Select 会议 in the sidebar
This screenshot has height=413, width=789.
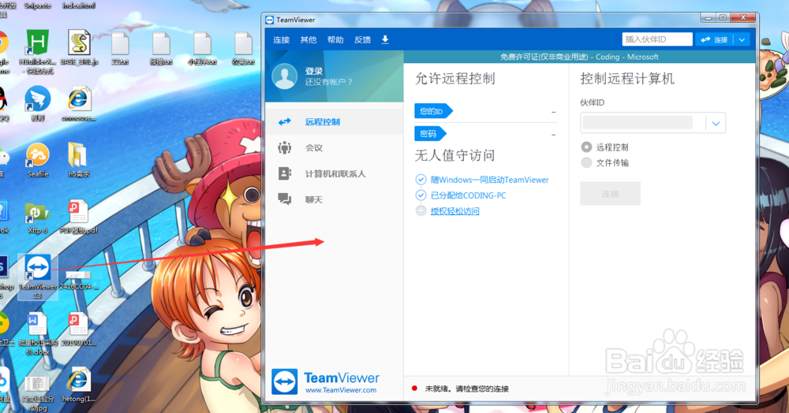pyautogui.click(x=334, y=147)
